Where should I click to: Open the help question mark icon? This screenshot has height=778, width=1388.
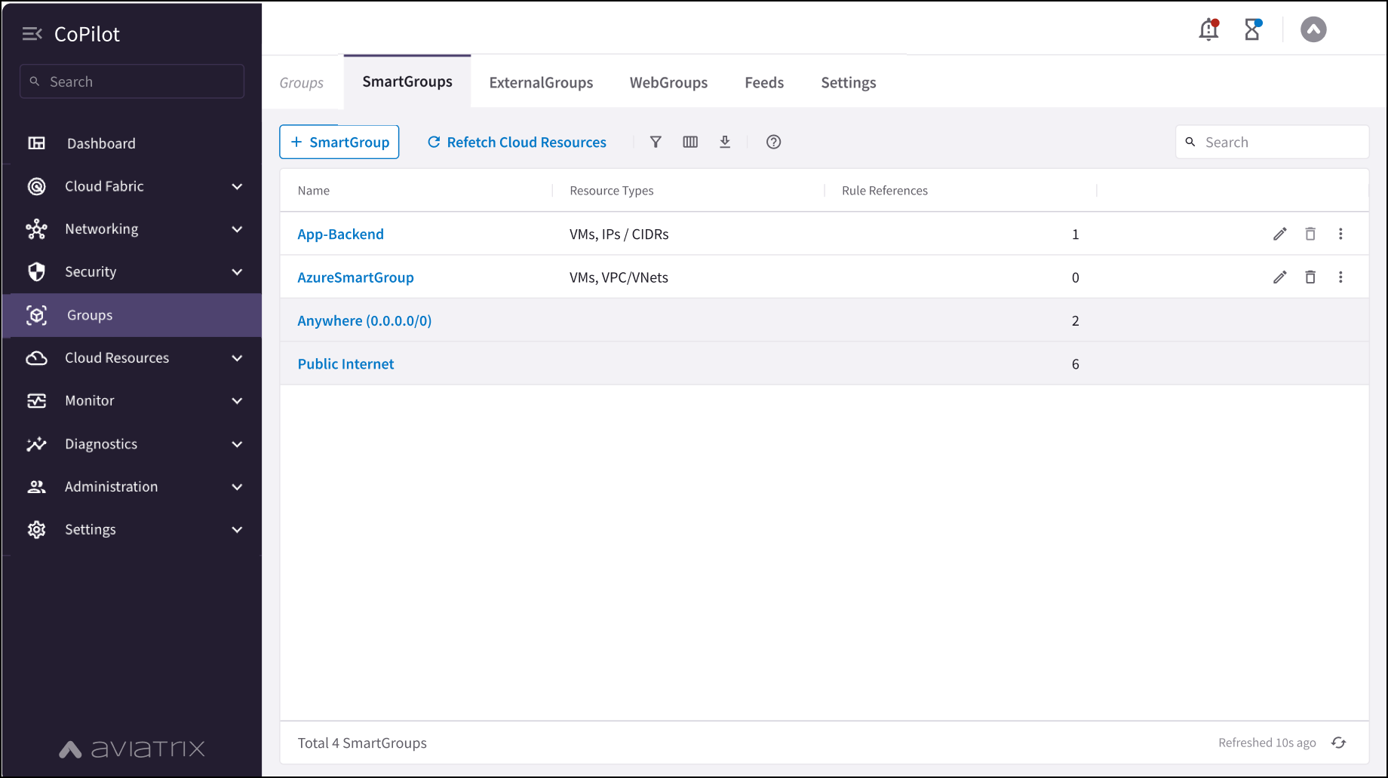[773, 142]
